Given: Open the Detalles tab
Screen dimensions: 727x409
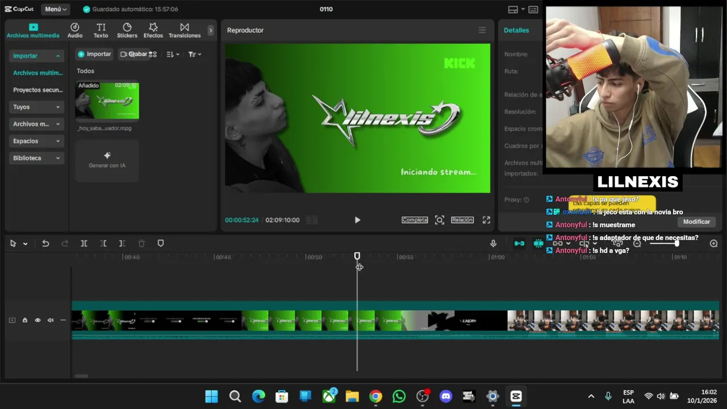Looking at the screenshot, I should click(x=516, y=30).
